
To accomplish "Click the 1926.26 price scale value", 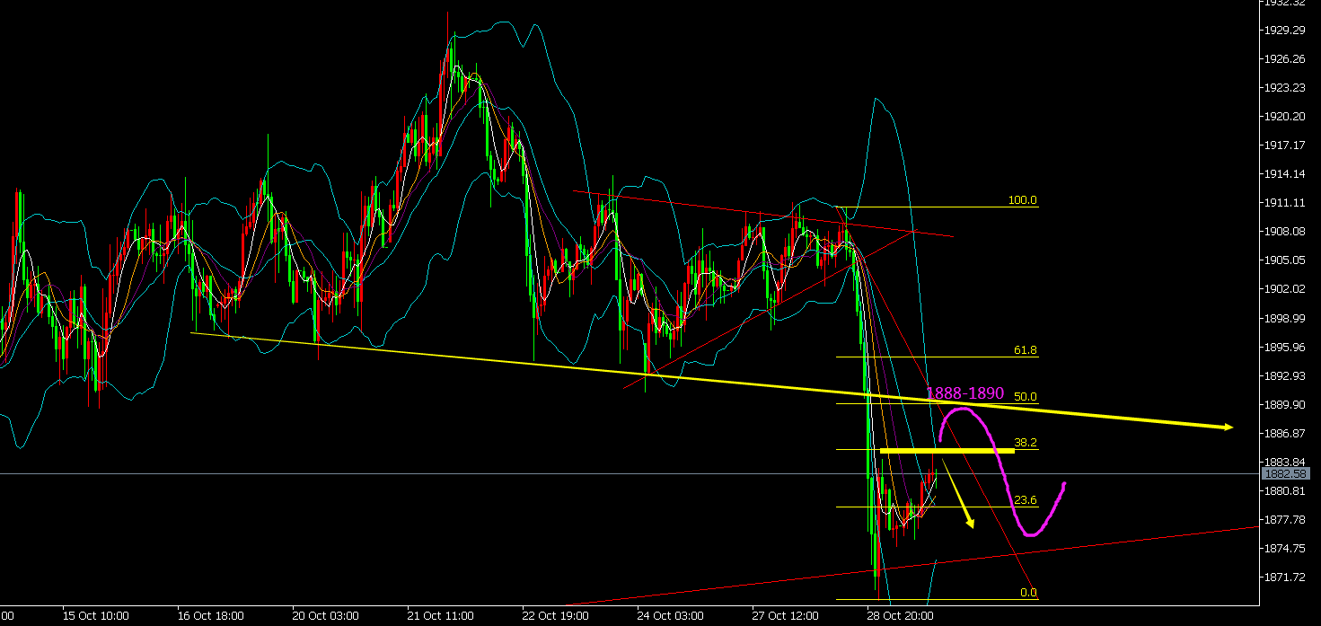I will (x=1283, y=59).
